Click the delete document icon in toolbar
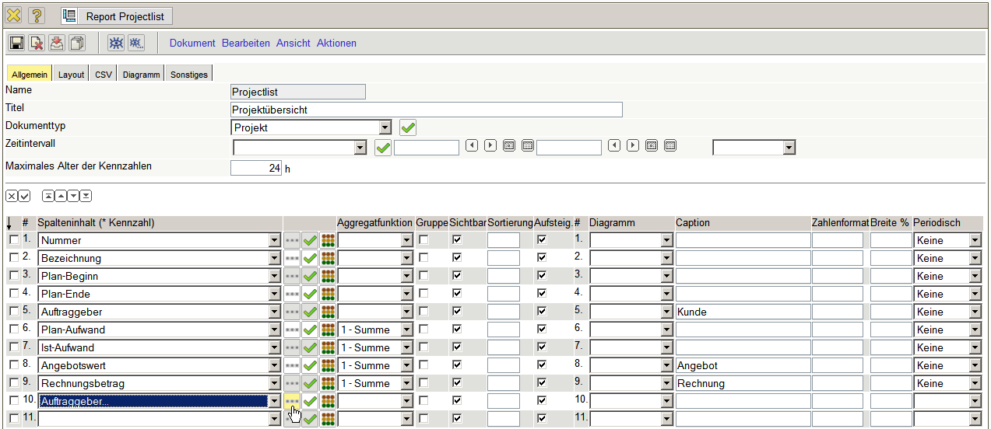Screen dimensions: 991x429 (x=37, y=44)
